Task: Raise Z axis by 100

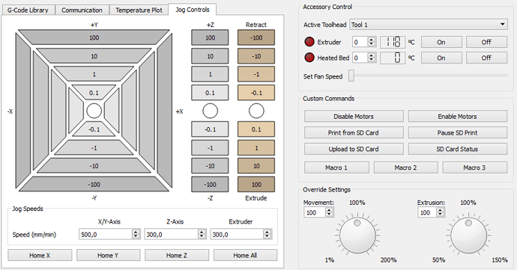Action: coord(210,37)
